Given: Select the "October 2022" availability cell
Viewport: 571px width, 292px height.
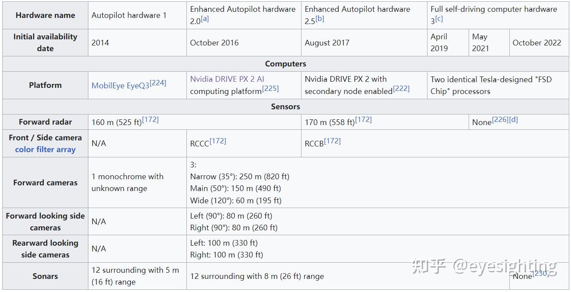Looking at the screenshot, I should point(537,43).
